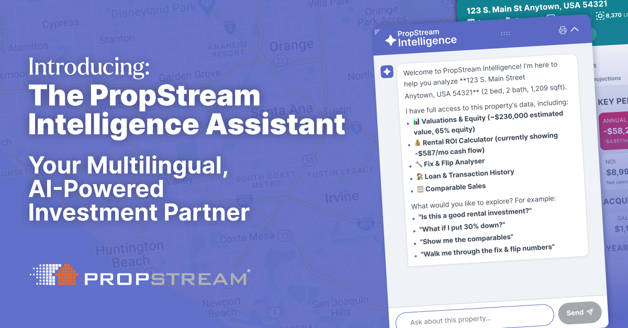This screenshot has height=328, width=628.
Task: Click 'Walk me through the fix & flip numbers'
Action: click(487, 252)
